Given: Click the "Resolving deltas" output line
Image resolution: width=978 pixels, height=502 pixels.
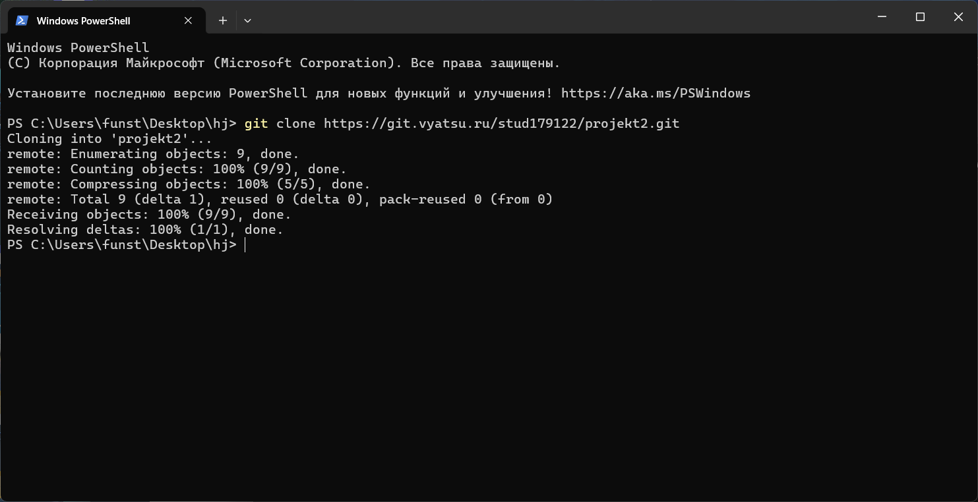Looking at the screenshot, I should click(x=145, y=230).
